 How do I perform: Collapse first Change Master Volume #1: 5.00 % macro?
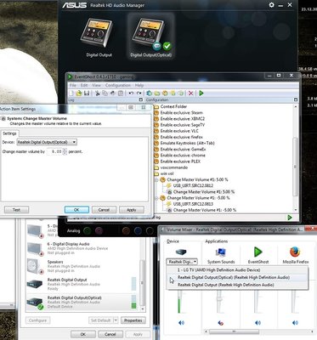156,180
